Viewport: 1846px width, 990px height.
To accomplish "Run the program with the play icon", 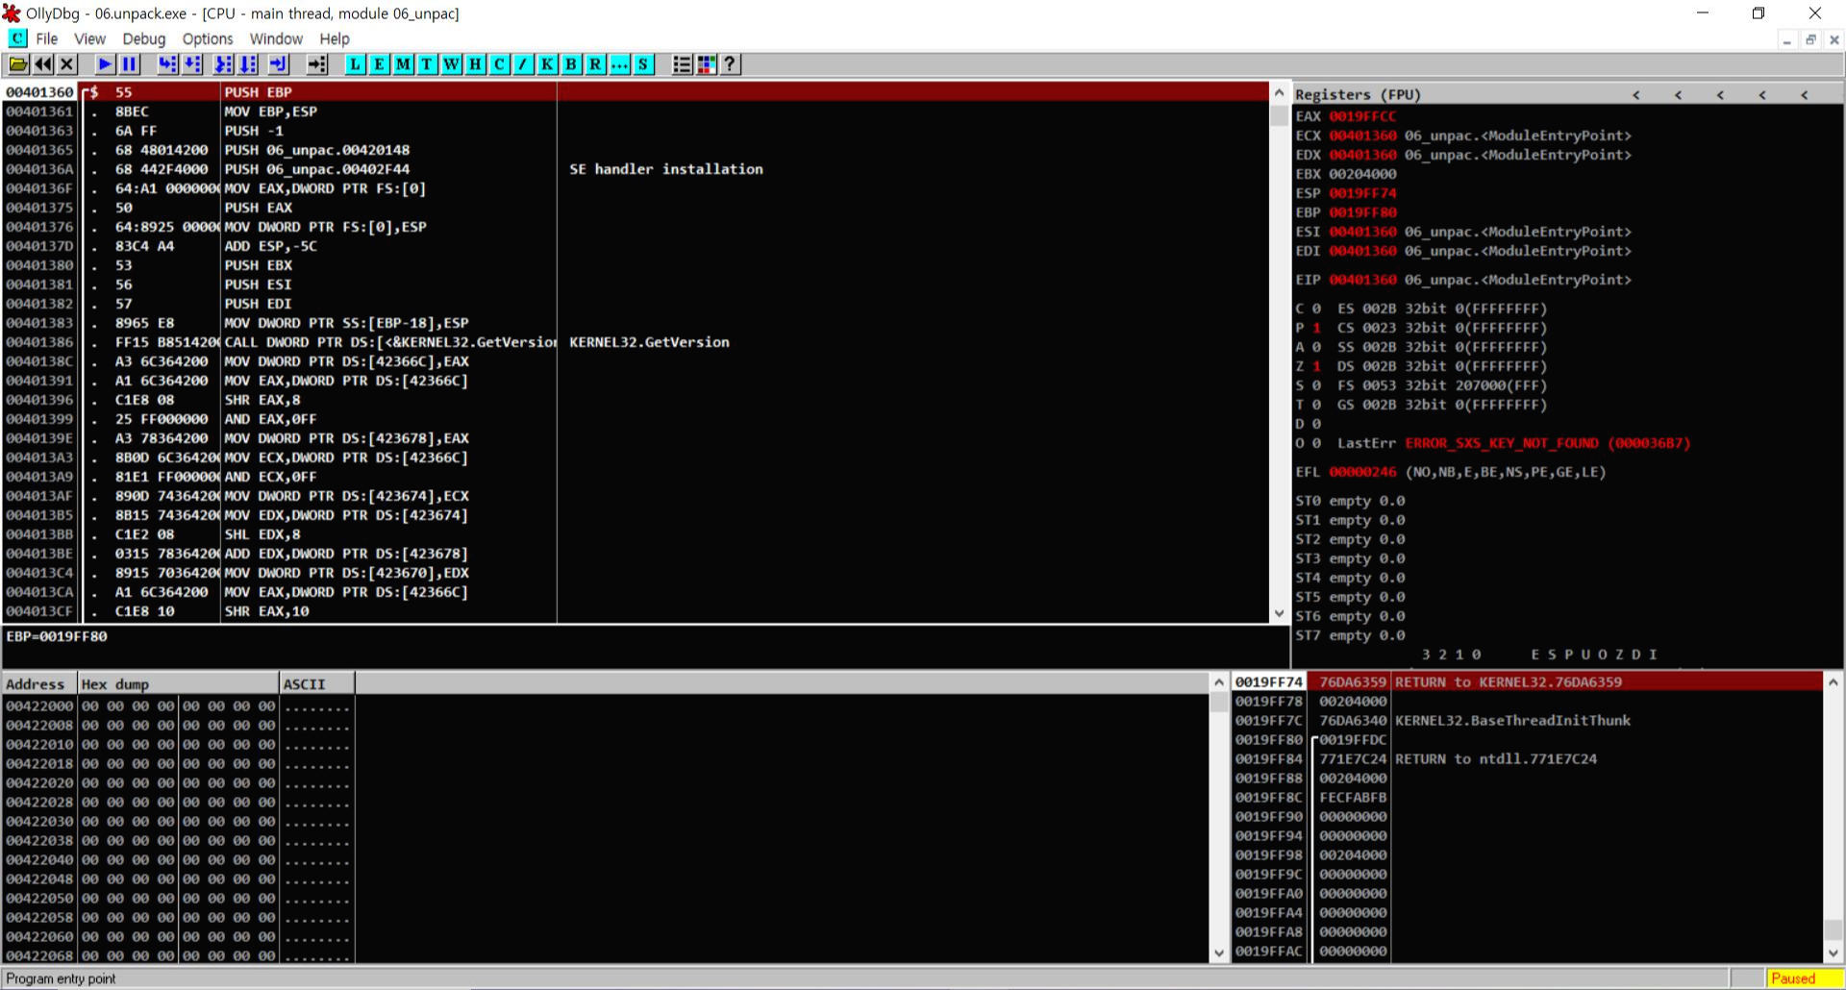I will 105,64.
